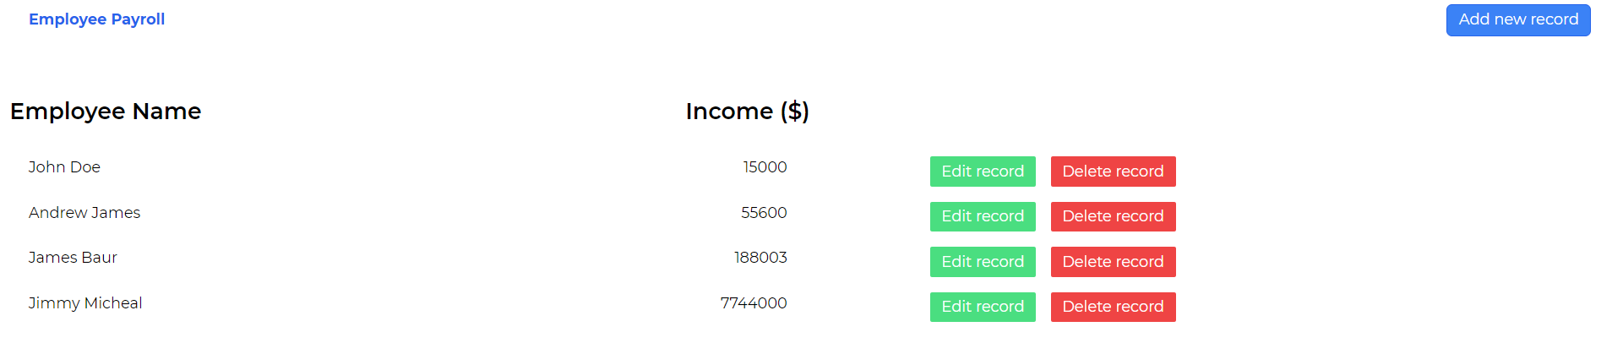
Task: Select the John Doe name cell
Action: (64, 167)
